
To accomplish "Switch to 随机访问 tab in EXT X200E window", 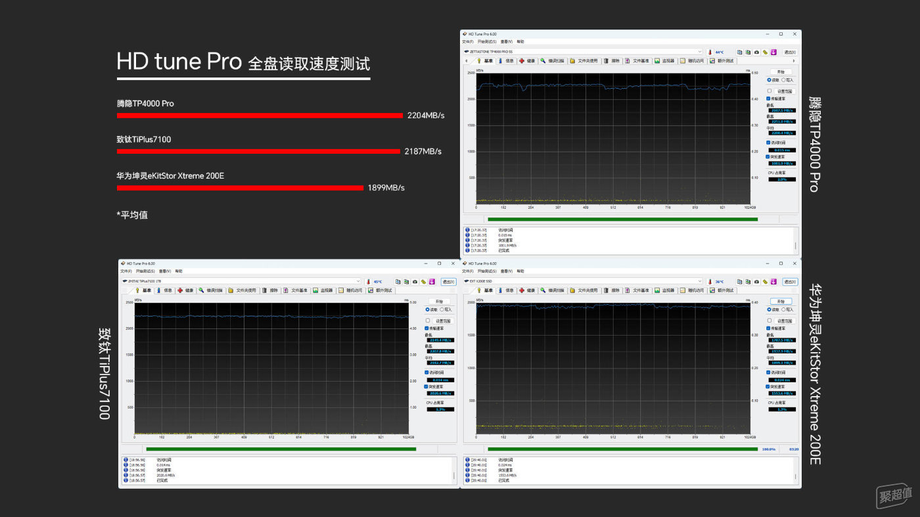I will (x=693, y=290).
